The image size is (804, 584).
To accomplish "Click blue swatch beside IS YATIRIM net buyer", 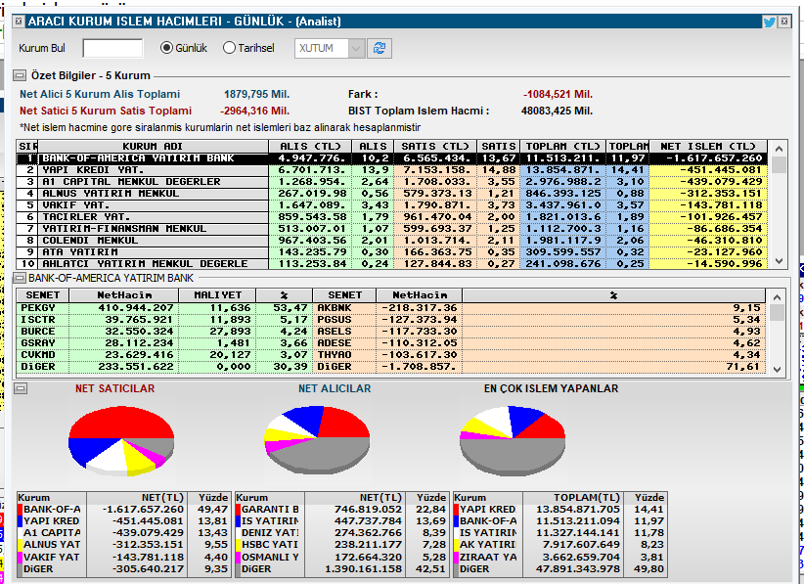I will click(238, 521).
